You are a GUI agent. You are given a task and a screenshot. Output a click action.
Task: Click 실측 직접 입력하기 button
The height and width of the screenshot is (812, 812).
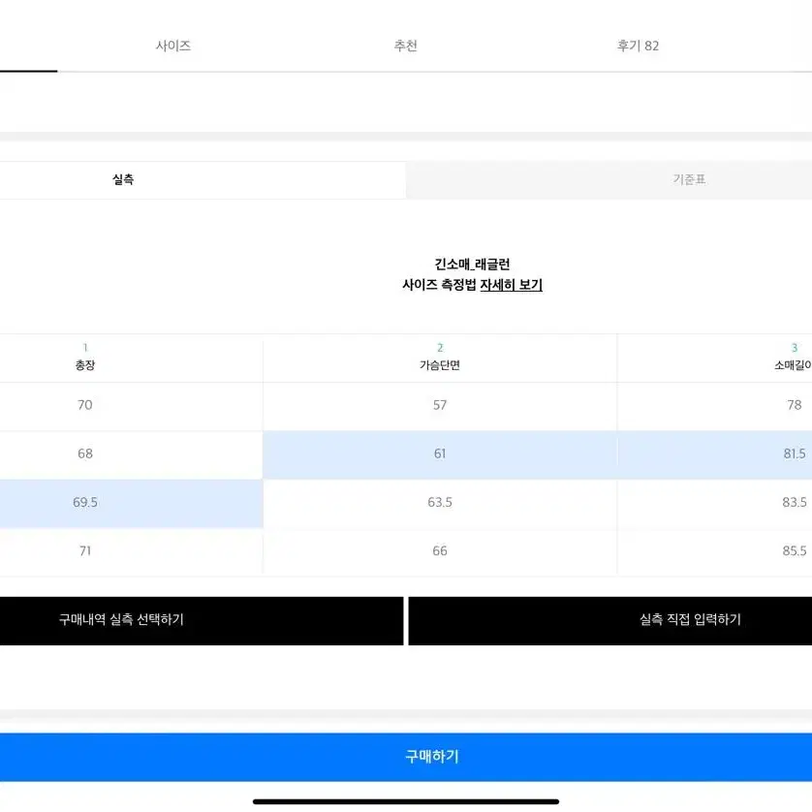[x=610, y=620]
